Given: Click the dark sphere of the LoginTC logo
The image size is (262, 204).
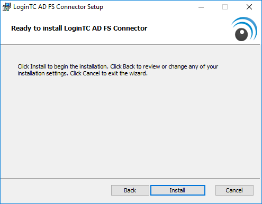Looking at the screenshot, I should (x=241, y=35).
